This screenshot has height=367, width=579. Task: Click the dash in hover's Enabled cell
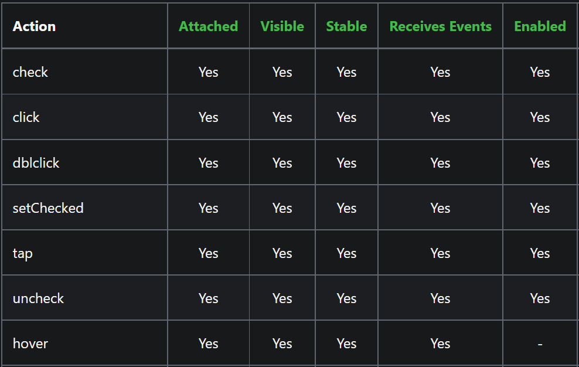click(x=540, y=344)
